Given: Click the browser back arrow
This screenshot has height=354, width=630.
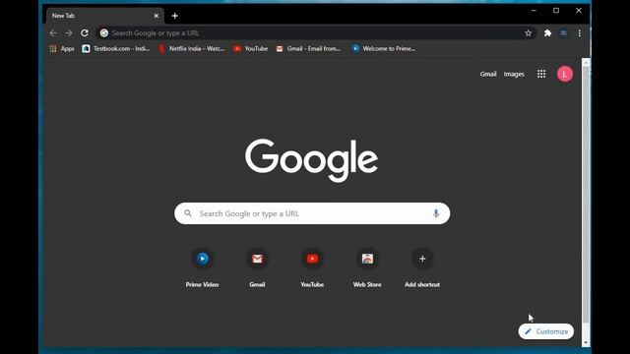Looking at the screenshot, I should coord(53,33).
